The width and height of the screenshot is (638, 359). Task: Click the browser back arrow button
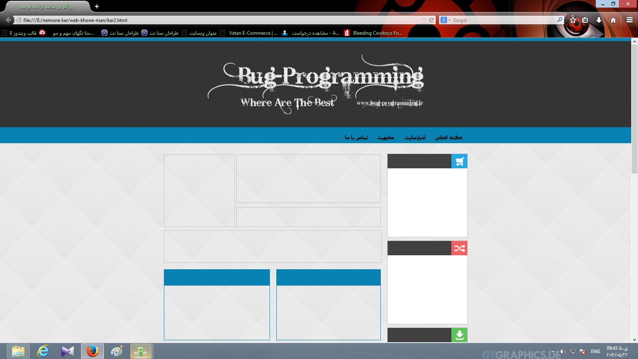click(x=8, y=20)
